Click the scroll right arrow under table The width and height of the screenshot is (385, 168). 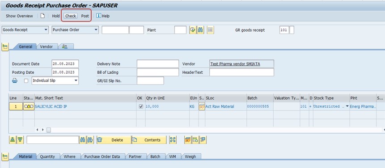pyautogui.click(x=43, y=130)
